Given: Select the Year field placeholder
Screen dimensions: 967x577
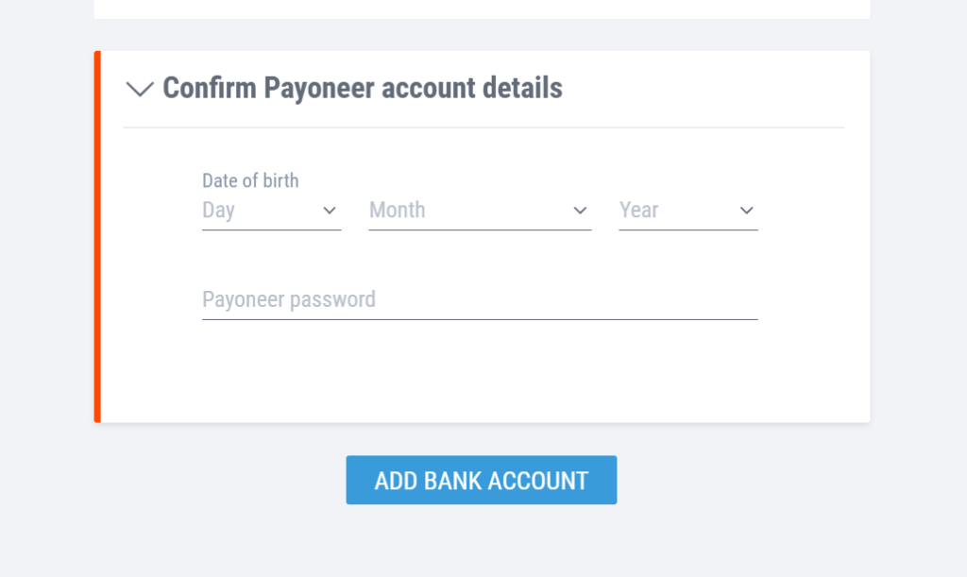Looking at the screenshot, I should pyautogui.click(x=638, y=210).
